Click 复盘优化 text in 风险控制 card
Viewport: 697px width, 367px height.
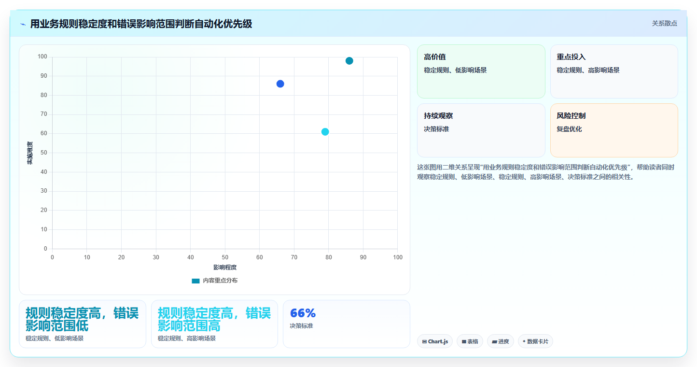coord(569,129)
